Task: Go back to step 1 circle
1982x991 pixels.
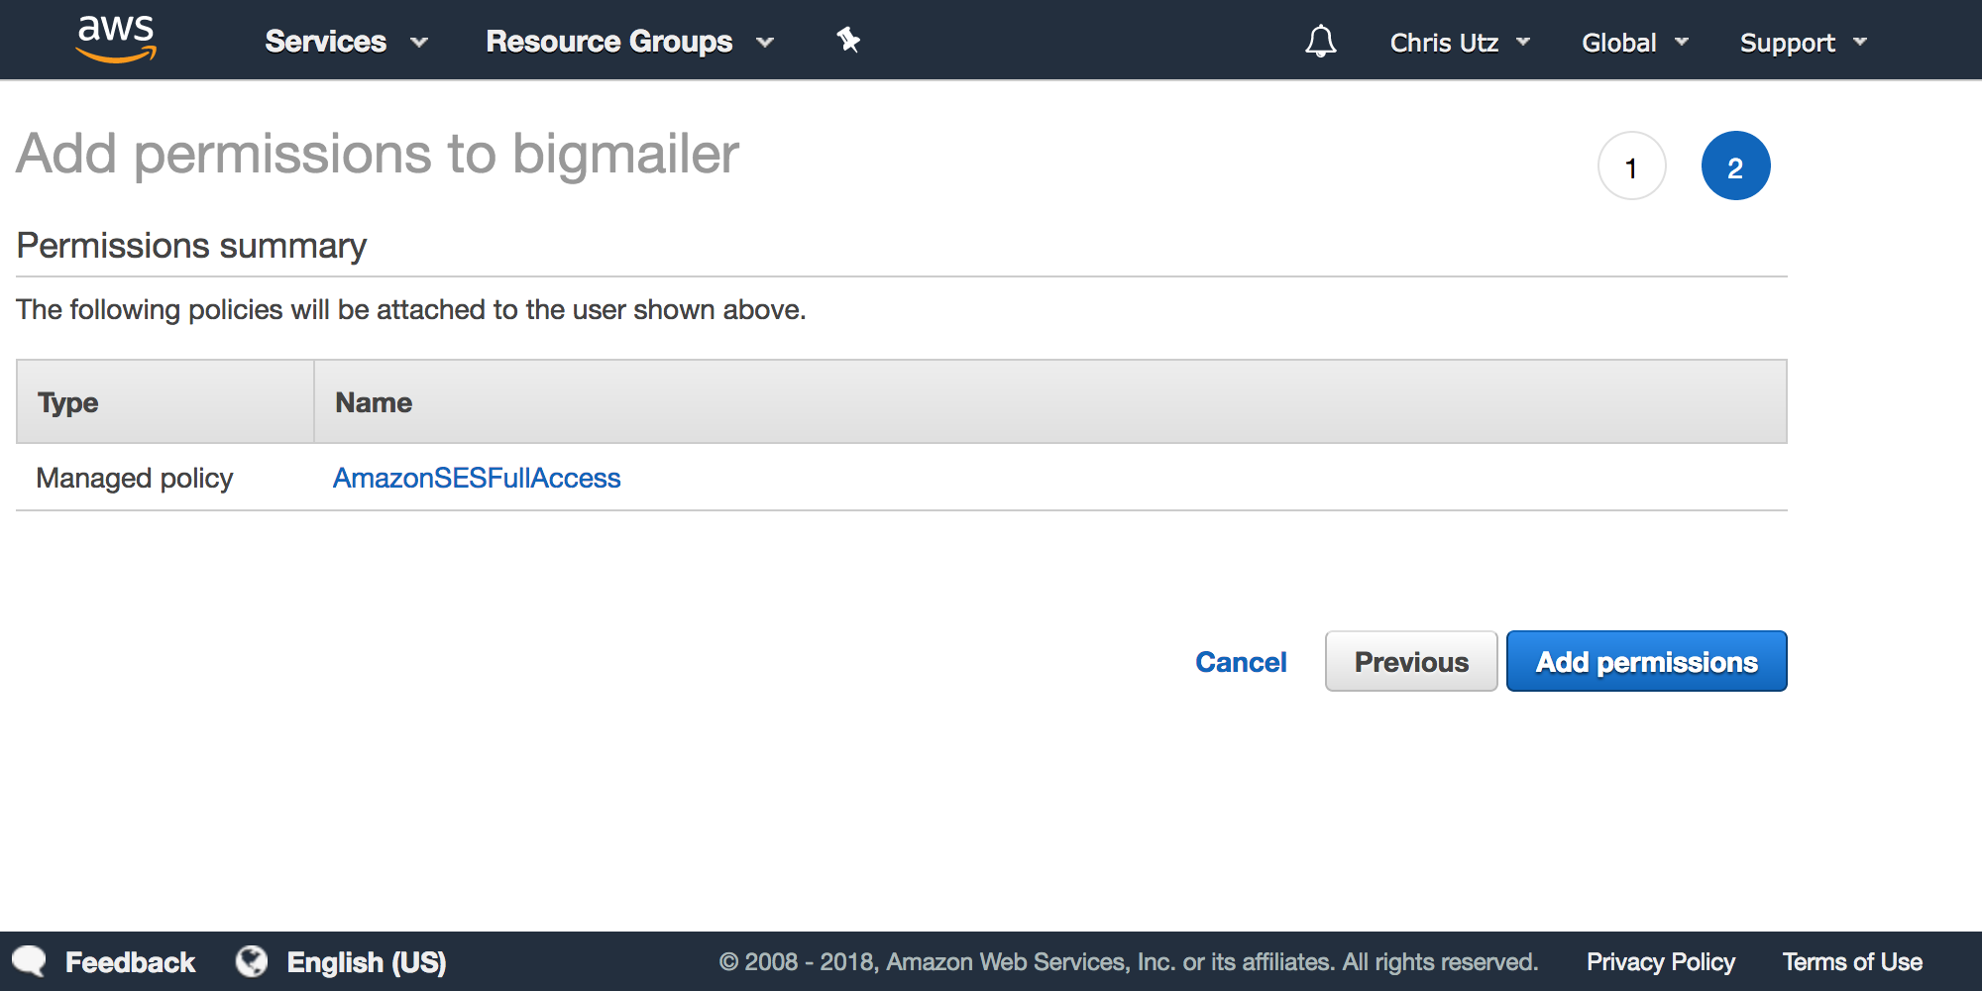Action: click(1631, 166)
